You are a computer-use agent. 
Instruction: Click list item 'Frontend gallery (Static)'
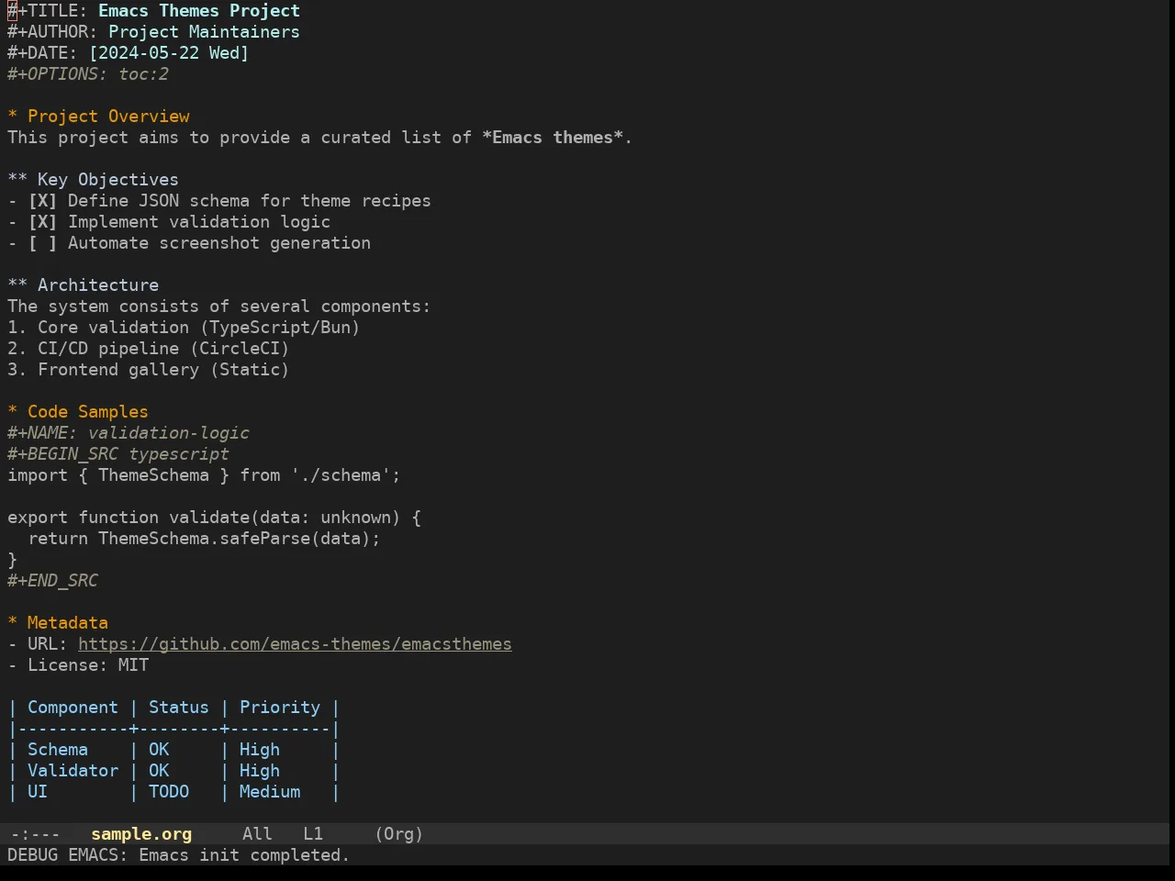tap(149, 370)
